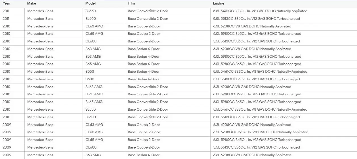Click the 2009 CL63 AMG row's 6.3L engine cell
This screenshot has width=357, height=159.
[284, 125]
